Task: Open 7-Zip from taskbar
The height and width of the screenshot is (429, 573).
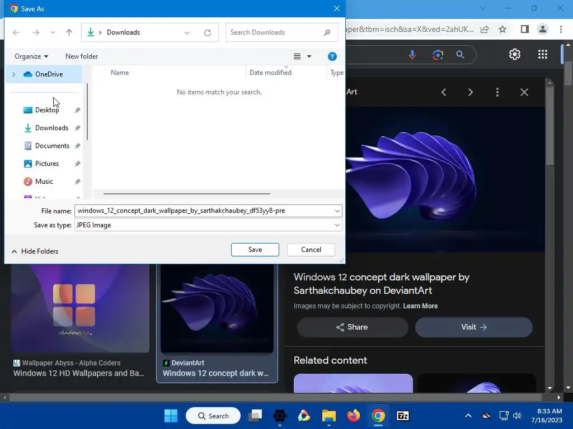Action: [x=403, y=416]
